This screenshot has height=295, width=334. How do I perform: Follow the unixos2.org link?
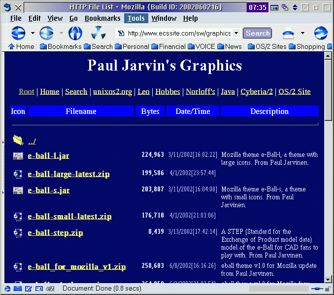(112, 92)
